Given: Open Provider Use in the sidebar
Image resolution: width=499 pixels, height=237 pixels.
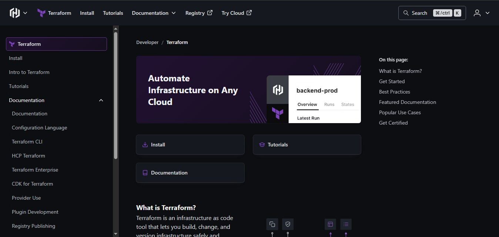Looking at the screenshot, I should coord(26,198).
